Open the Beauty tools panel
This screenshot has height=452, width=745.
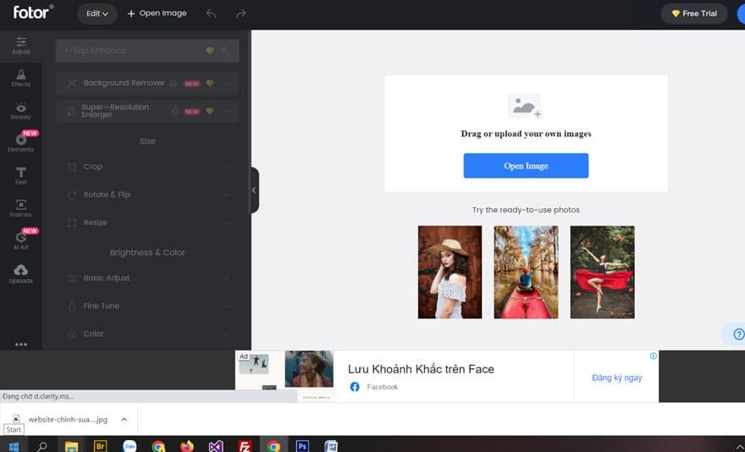click(20, 111)
